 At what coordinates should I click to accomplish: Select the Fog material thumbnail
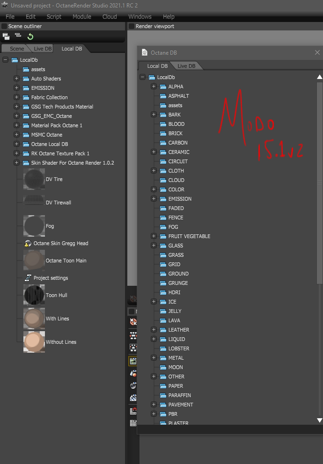[x=34, y=226]
